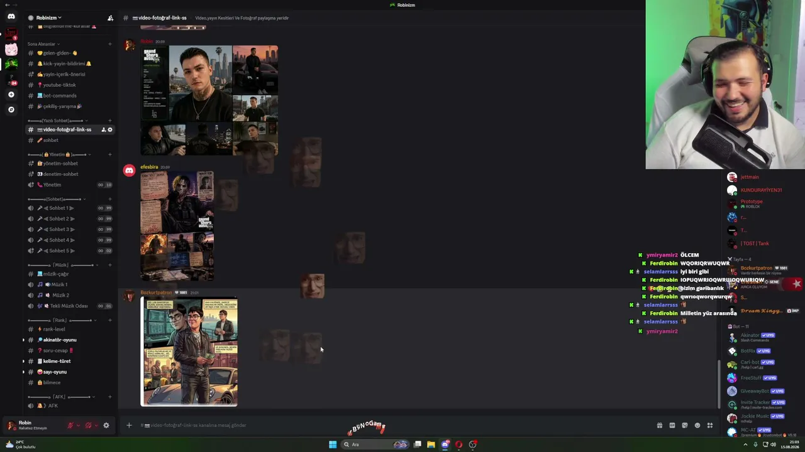Screen dimensions: 805x452
Task: Open the Robinizm server dropdown menu
Action: (x=48, y=18)
